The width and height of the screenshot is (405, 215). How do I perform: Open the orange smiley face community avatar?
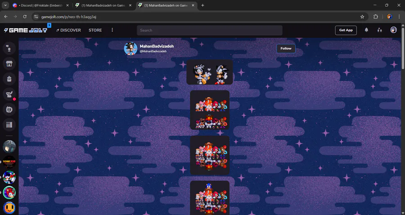pos(9,208)
